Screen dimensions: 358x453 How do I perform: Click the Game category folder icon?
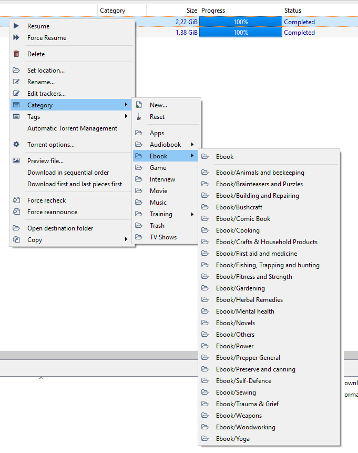[139, 167]
